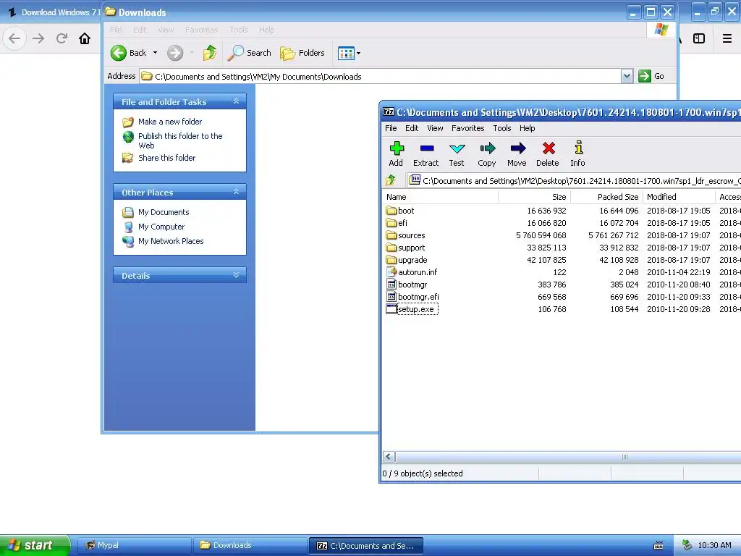
Task: Select the upgrade folder icon
Action: click(391, 260)
